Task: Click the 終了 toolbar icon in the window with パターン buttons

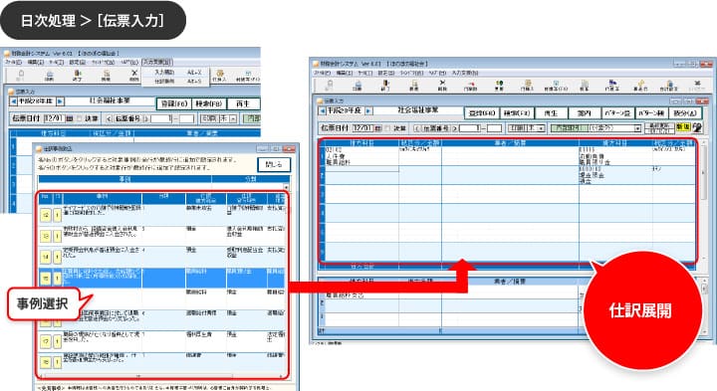Action: coord(386,85)
